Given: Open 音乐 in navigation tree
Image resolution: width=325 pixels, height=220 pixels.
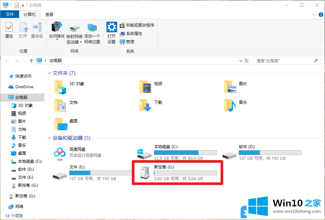Looking at the screenshot, I should click(19, 145).
